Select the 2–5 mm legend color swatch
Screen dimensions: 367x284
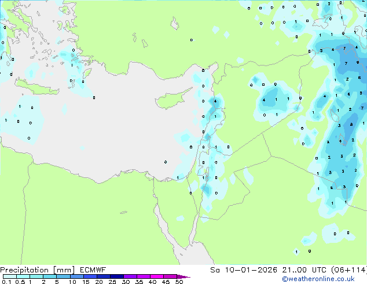50,276
